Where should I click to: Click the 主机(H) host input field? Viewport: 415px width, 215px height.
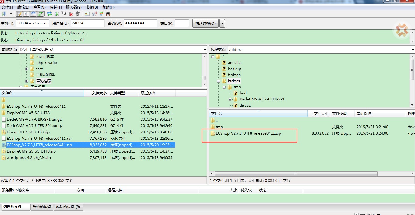pyautogui.click(x=33, y=23)
